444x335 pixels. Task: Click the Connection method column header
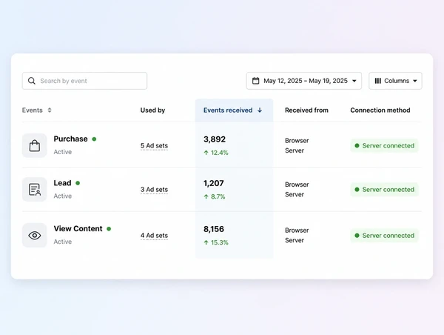coord(380,110)
